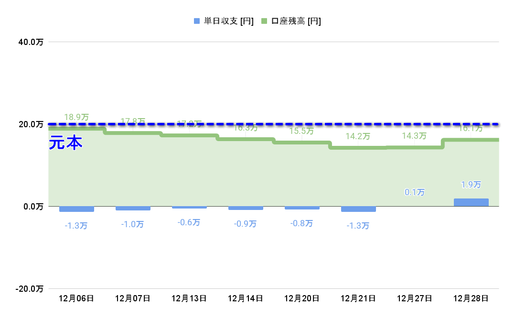Click the 0.1万 label for 12月27日
515x319 pixels.
415,192
